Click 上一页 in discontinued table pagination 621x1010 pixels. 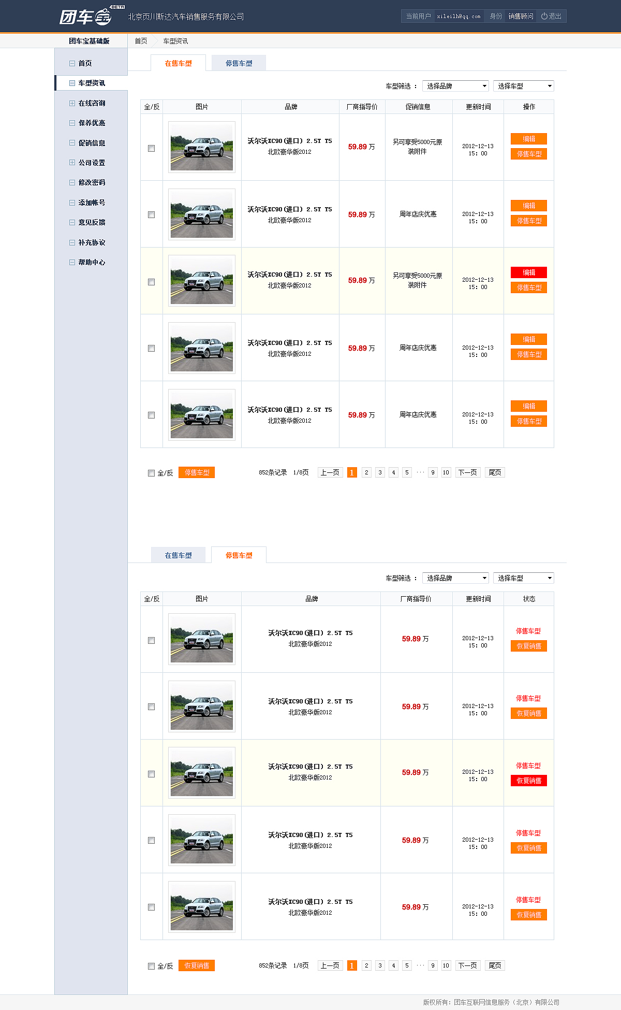330,965
